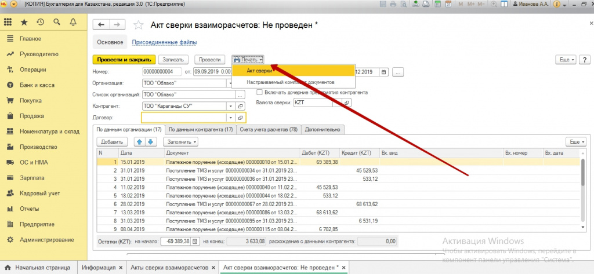Open the sections menu grid icon
The image size is (594, 274).
point(8,23)
